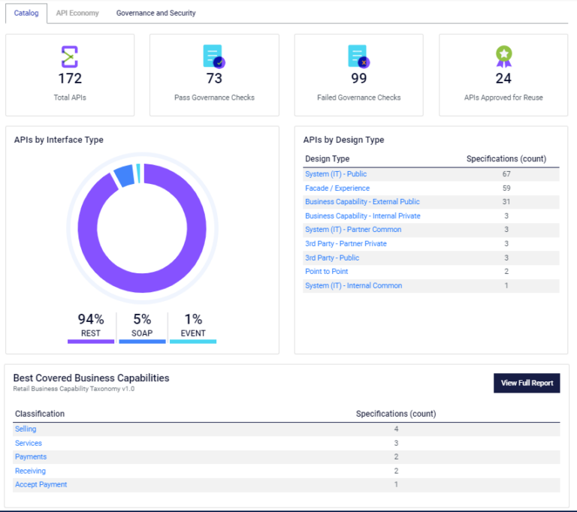Click the blue SOAP donut segment
The image size is (577, 512).
(125, 176)
